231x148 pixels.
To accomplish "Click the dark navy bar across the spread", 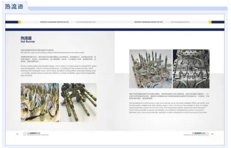I will [x=115, y=30].
